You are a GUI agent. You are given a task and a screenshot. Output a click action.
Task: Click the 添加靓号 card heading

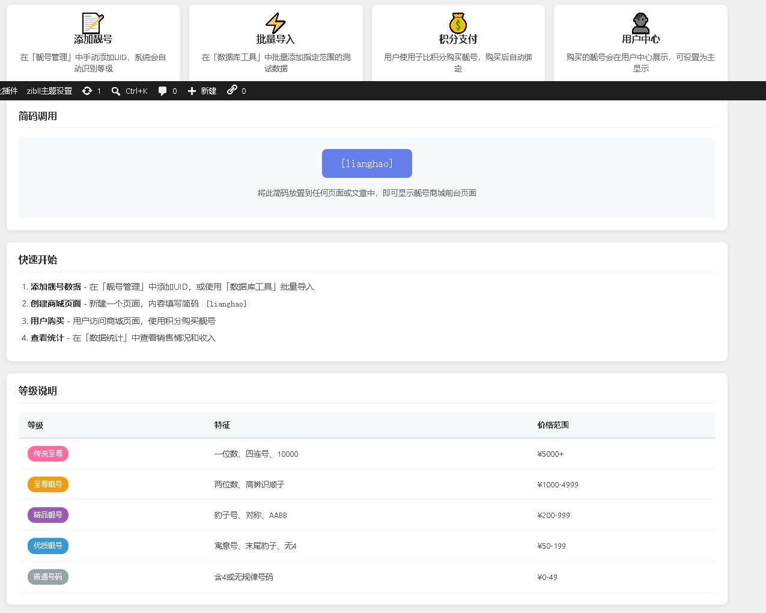coord(93,39)
